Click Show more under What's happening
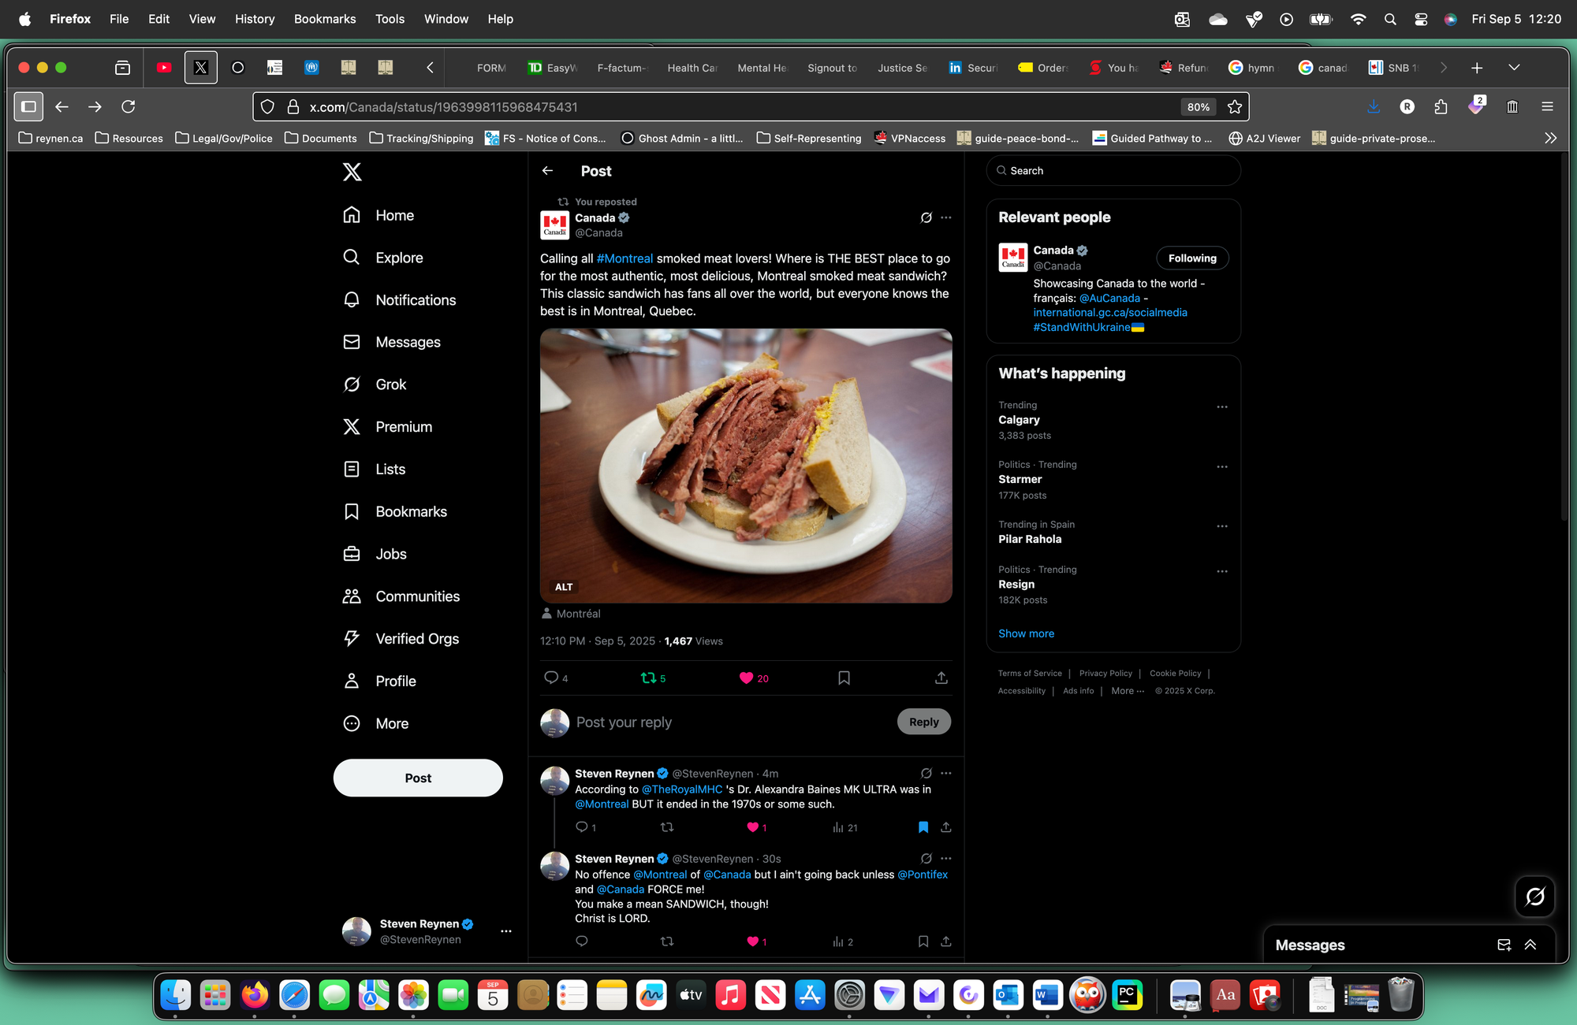Image resolution: width=1577 pixels, height=1025 pixels. click(1026, 634)
